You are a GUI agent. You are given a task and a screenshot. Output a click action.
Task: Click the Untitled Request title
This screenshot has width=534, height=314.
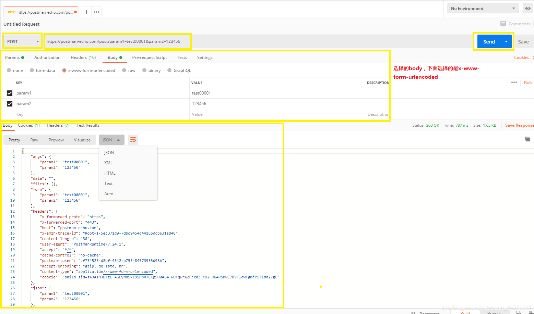click(22, 24)
